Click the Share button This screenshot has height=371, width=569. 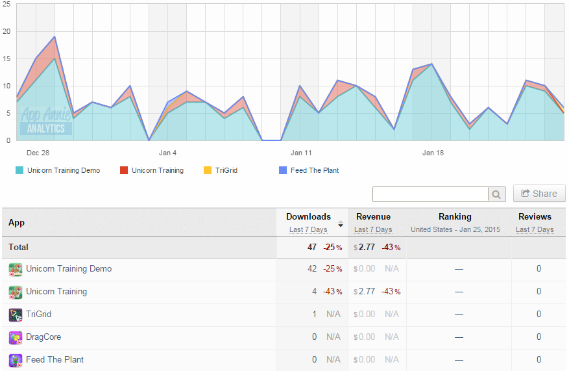pos(539,194)
